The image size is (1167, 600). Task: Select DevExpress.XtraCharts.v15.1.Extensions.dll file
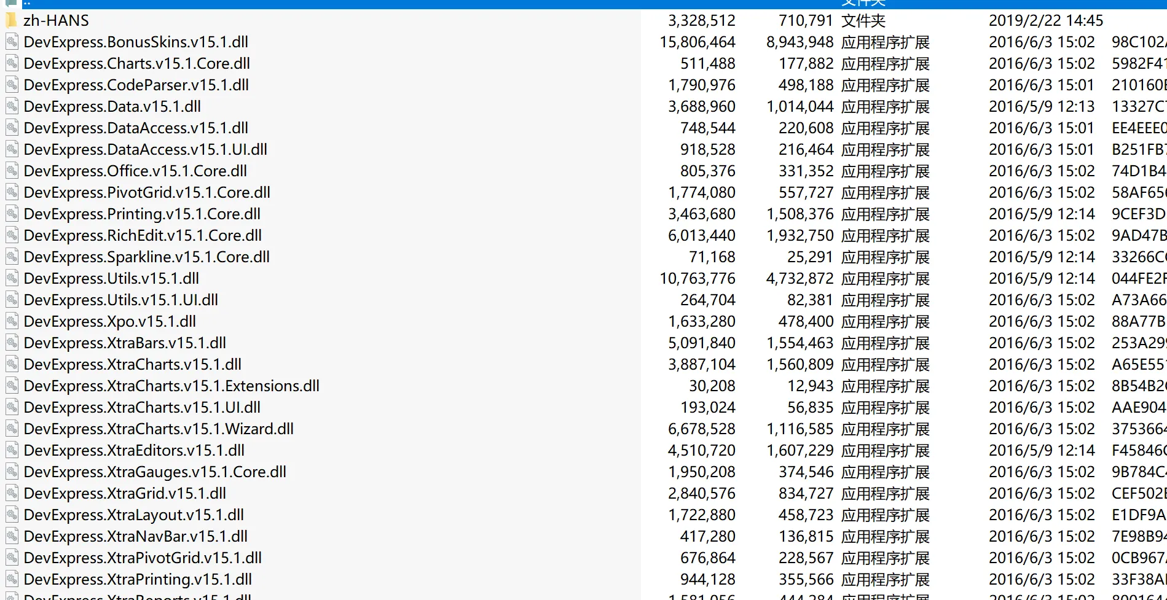171,386
